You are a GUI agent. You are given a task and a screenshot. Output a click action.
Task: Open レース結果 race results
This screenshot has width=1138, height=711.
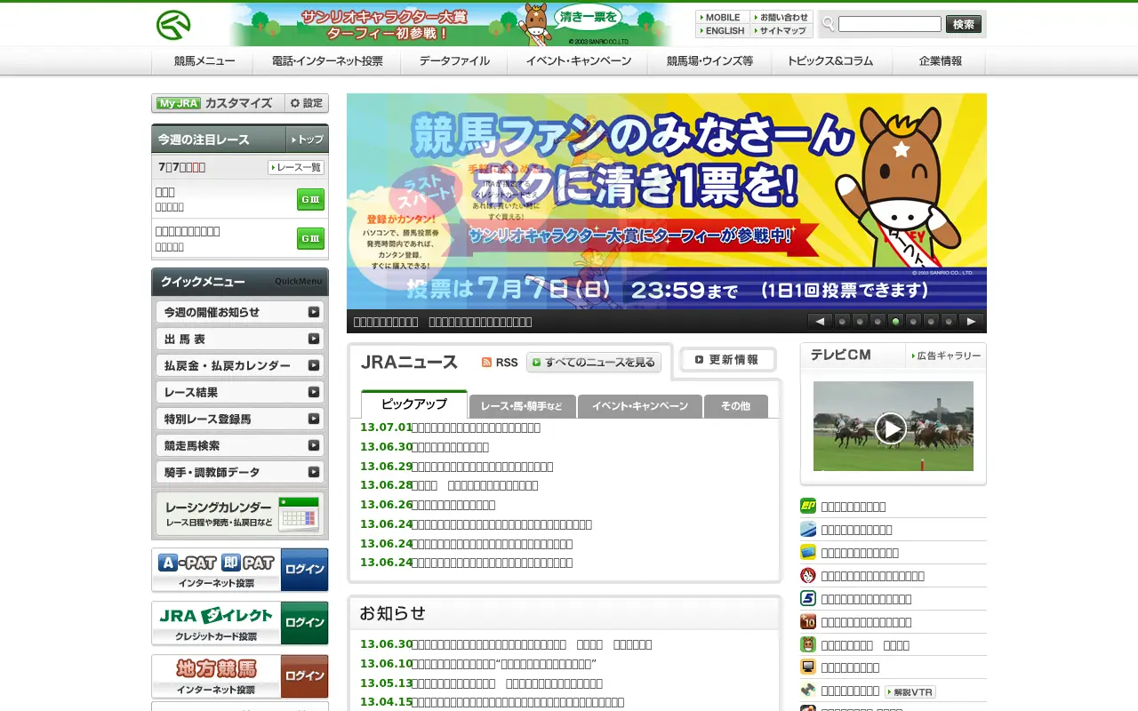(240, 392)
